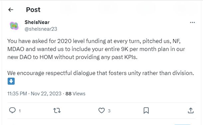Open the ShelsNear profile avatar
203x125 pixels.
pyautogui.click(x=14, y=26)
